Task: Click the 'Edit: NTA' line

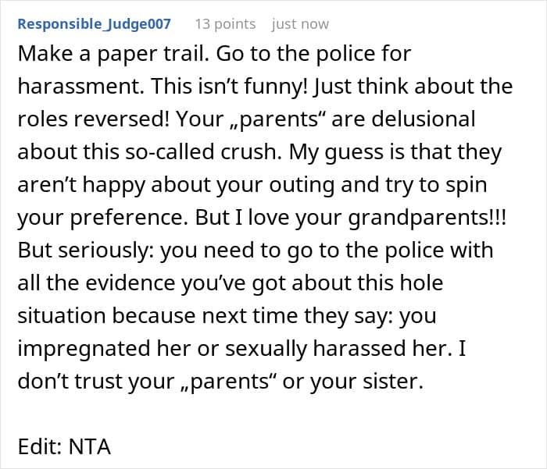Action: click(x=64, y=447)
